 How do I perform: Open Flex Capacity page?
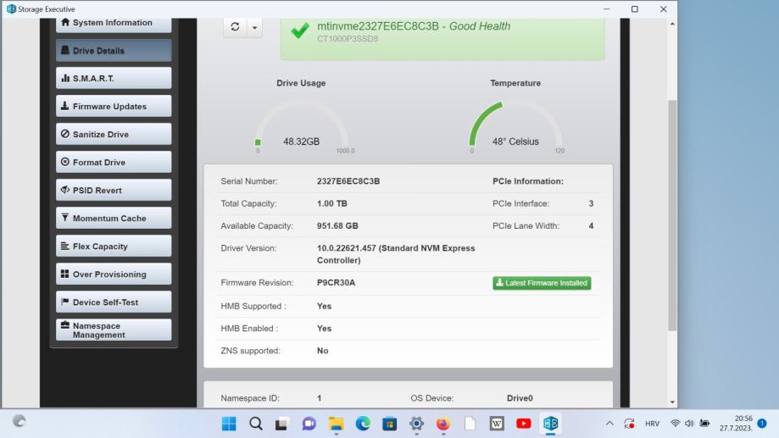(x=114, y=247)
